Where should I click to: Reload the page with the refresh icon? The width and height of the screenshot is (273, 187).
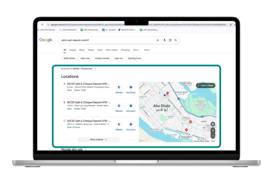pyautogui.click(x=42, y=25)
